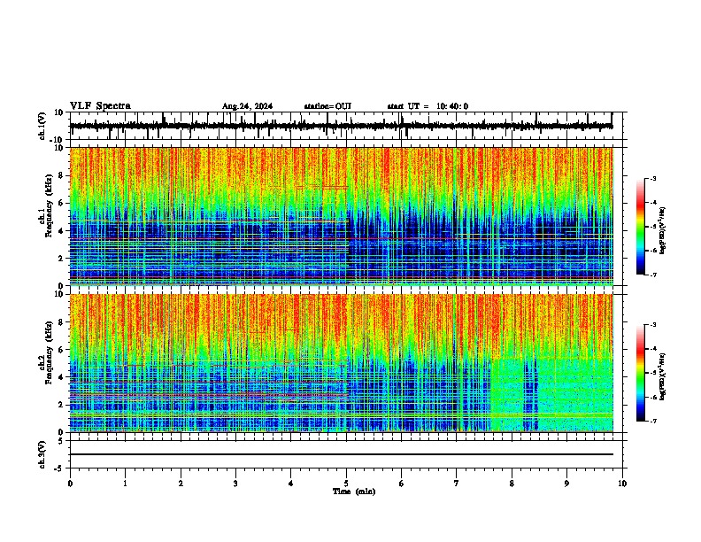
Task: Click the ch.1 spectrogram '2' kHz tick label
Action: coord(62,258)
